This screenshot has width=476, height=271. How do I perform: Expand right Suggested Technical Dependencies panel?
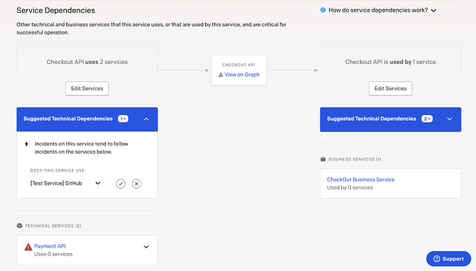click(x=450, y=119)
